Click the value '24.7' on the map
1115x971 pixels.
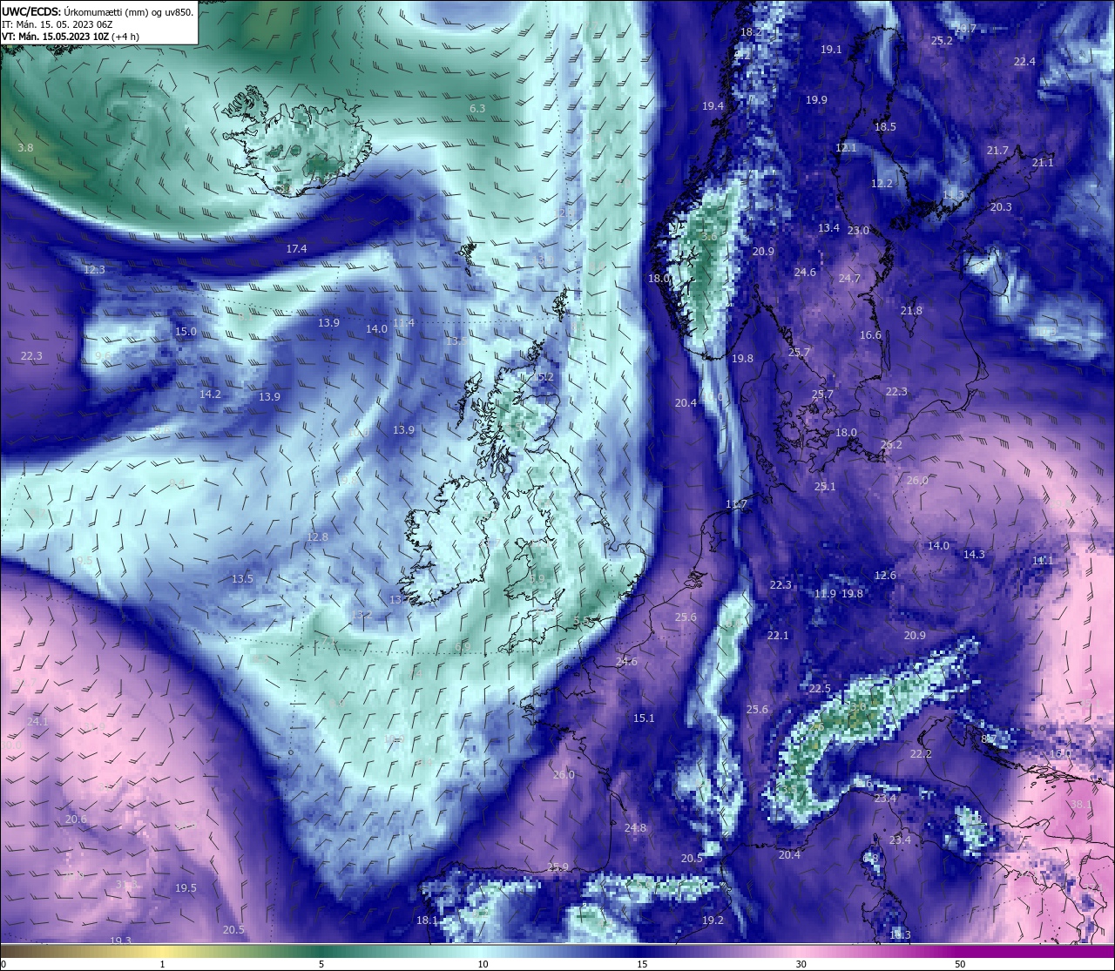point(849,279)
